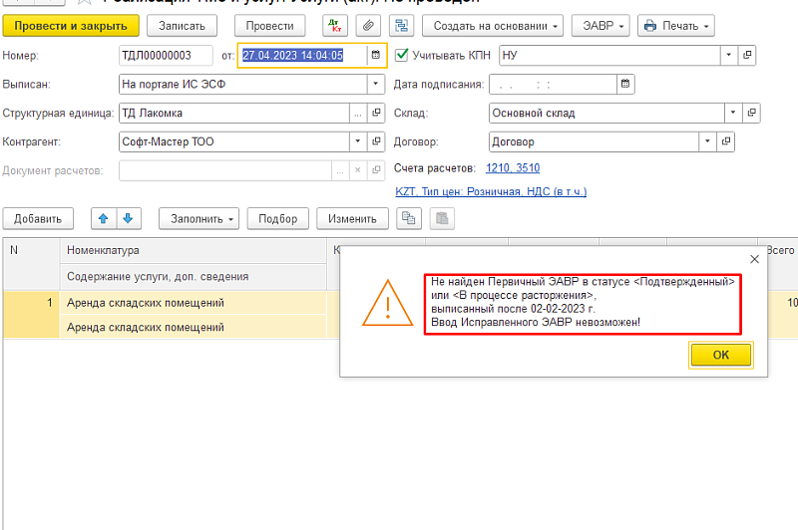Close the warning dialog with X

click(754, 259)
